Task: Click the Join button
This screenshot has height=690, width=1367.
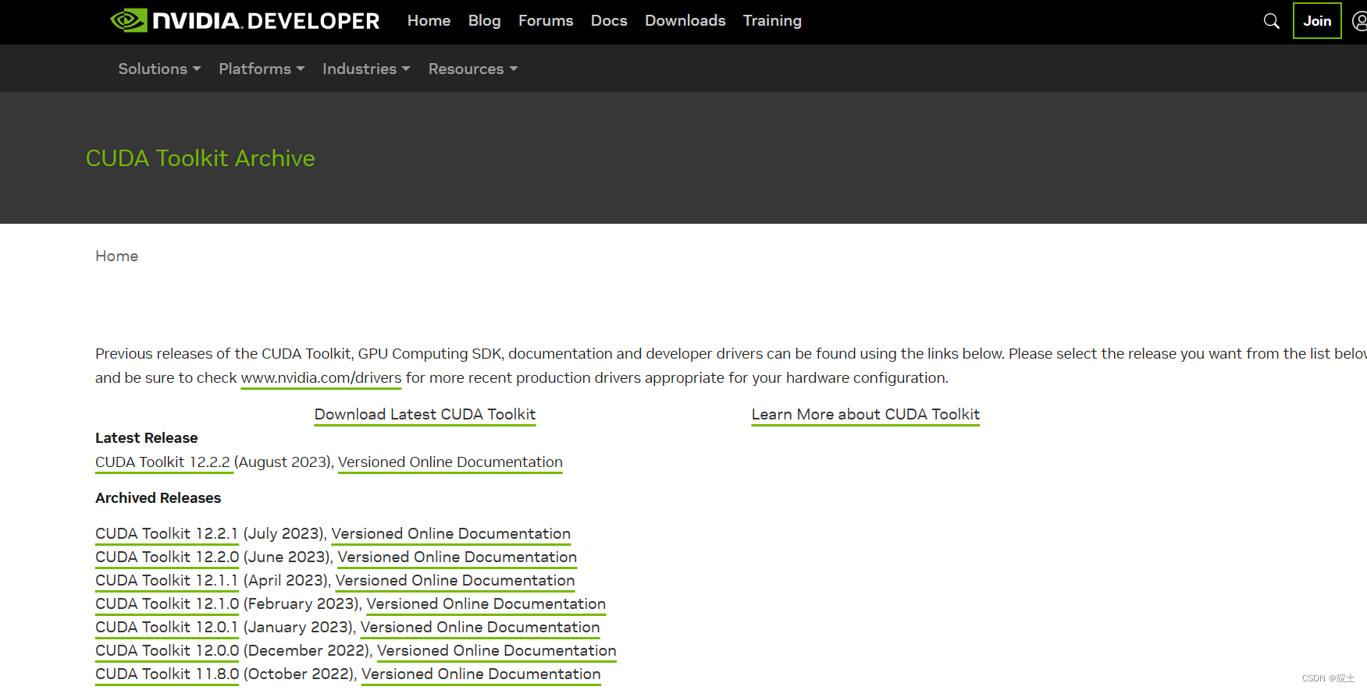Action: pos(1317,21)
